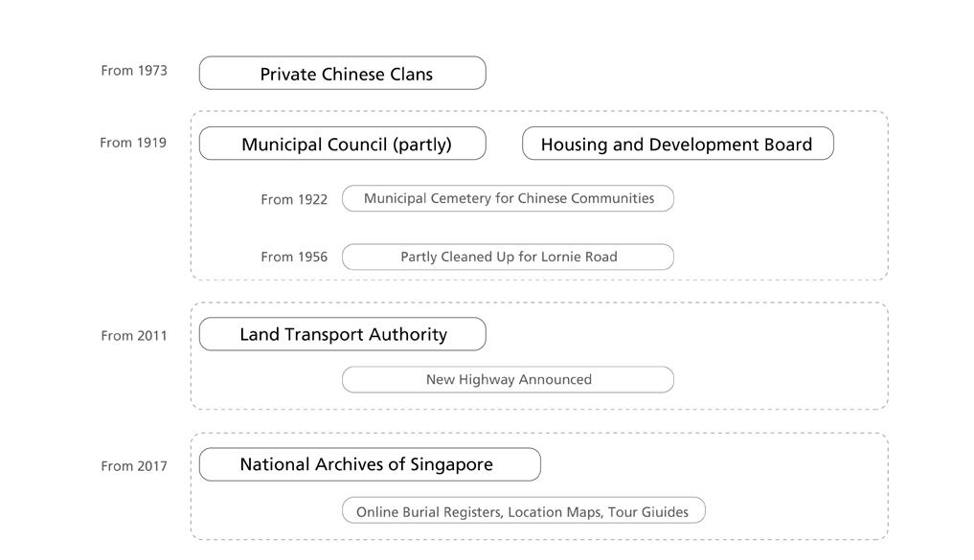Click the Private Chinese Clans box
974x560 pixels.
click(342, 74)
